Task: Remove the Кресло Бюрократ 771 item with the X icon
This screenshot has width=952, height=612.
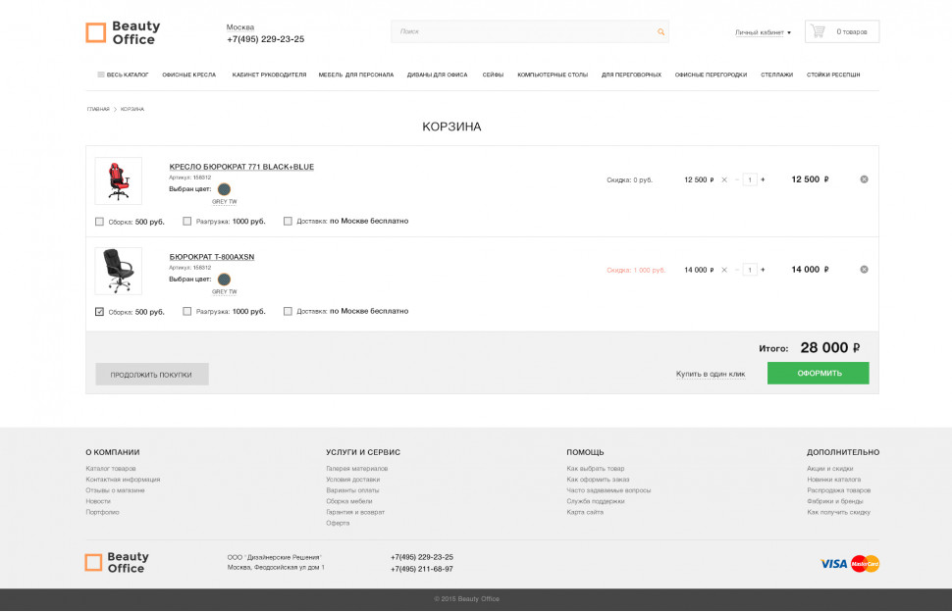Action: (x=864, y=179)
